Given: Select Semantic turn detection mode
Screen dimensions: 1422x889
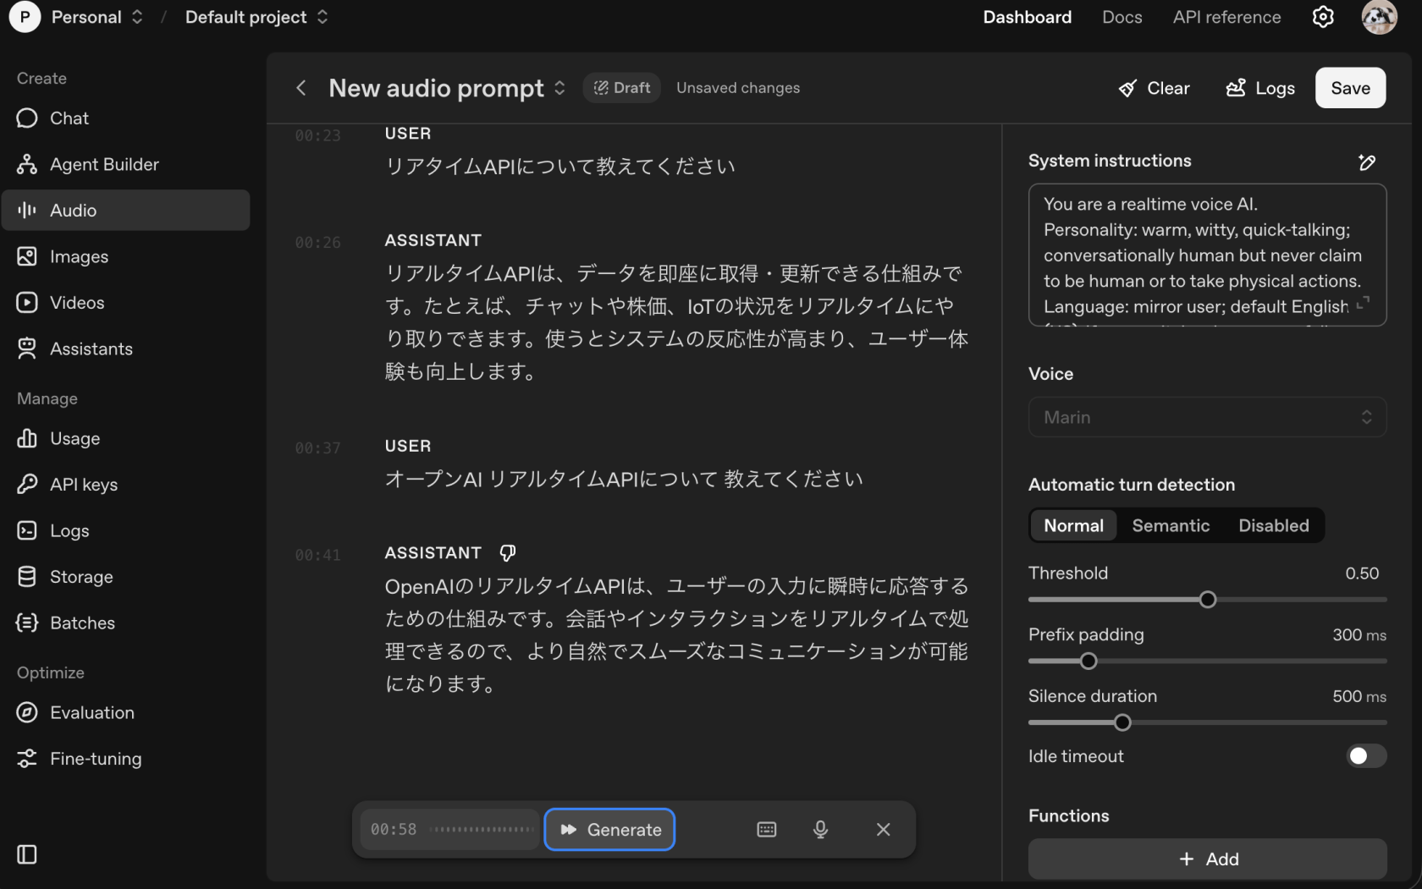Looking at the screenshot, I should click(x=1171, y=525).
